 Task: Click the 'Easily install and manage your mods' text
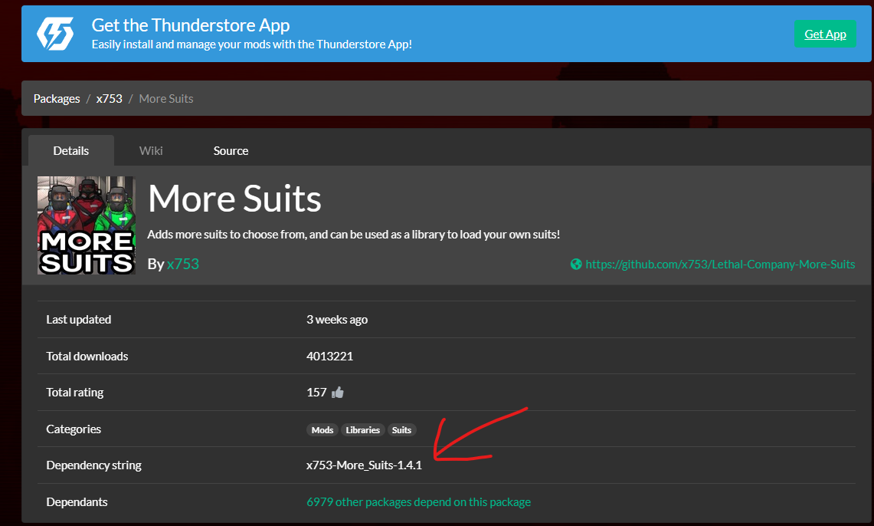tap(252, 44)
